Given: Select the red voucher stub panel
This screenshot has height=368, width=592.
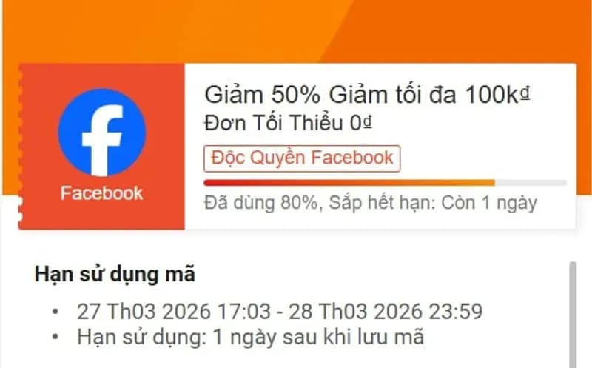Looking at the screenshot, I should (102, 146).
